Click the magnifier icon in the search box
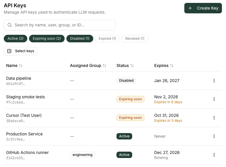Screen dimensions: 226x167 (x=10, y=25)
